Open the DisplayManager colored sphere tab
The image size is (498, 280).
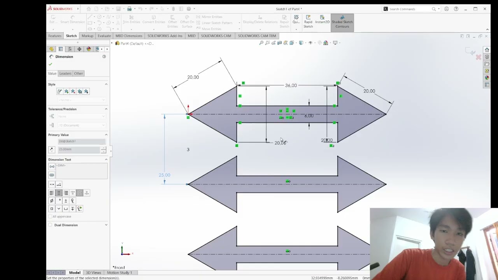(x=89, y=49)
